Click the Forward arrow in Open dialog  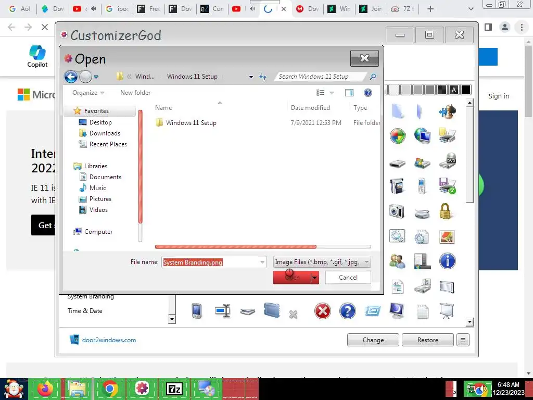(85, 77)
